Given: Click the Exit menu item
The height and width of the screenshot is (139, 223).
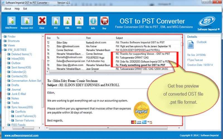Looking at the screenshot, I should tap(25, 9).
